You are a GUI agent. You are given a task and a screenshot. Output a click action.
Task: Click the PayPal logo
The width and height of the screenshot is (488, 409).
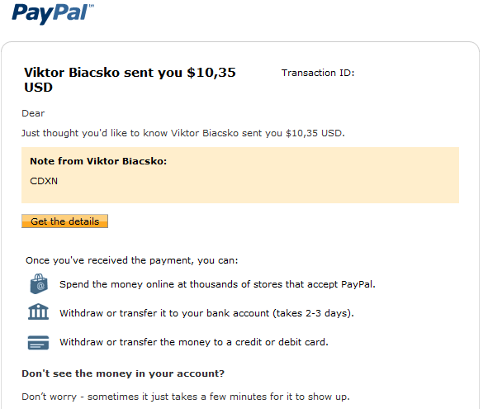coord(52,14)
